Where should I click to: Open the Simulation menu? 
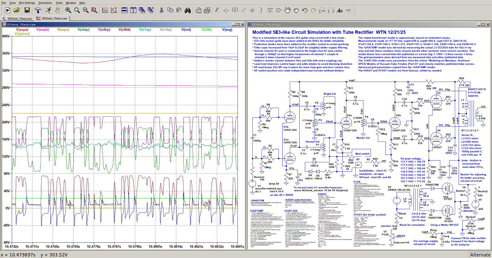point(45,3)
